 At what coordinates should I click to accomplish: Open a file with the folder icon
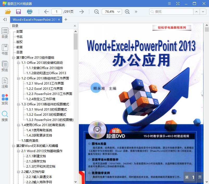(8, 12)
